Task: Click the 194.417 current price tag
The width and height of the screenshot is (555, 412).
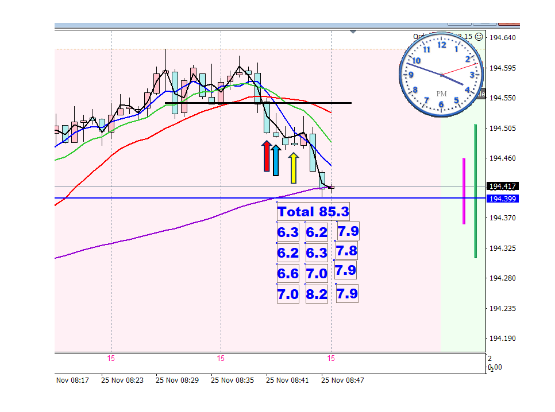Action: (503, 186)
